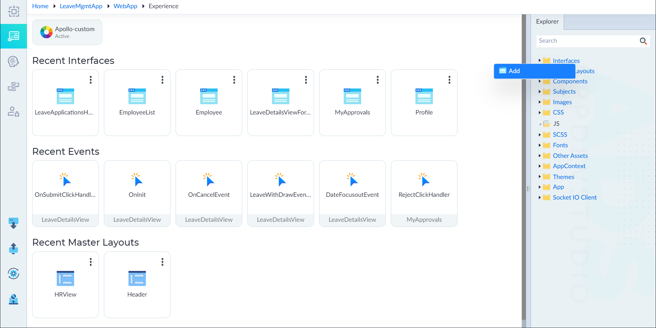656x328 pixels.
Task: Open the user lock sidebar icon
Action: (x=13, y=112)
